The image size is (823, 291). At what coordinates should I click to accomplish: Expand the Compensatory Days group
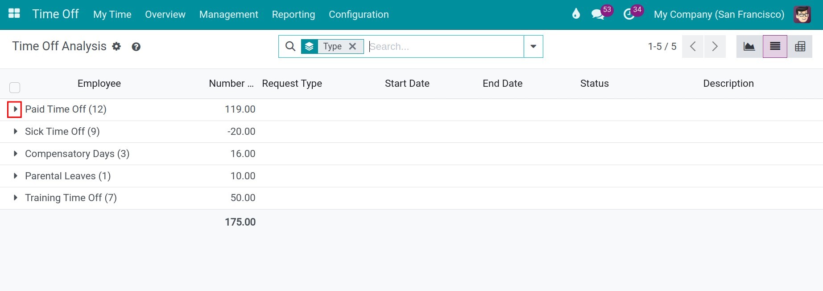tap(15, 154)
